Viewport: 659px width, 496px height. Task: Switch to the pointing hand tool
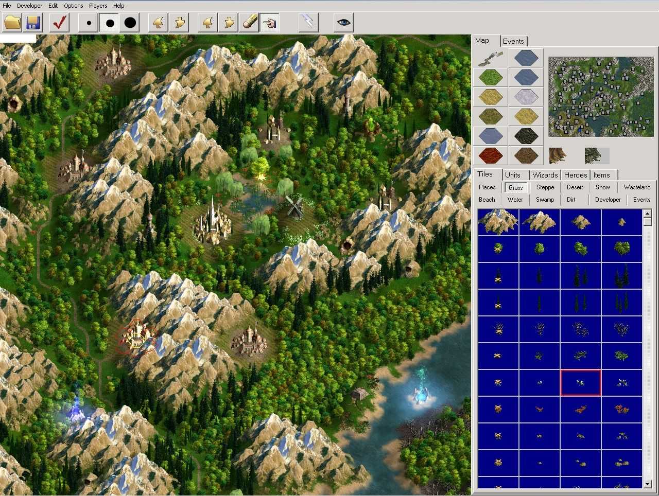[270, 23]
